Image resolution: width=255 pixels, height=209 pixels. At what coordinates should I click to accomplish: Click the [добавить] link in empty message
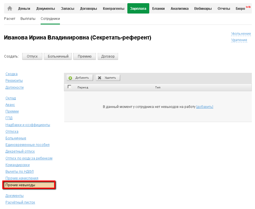point(205,107)
